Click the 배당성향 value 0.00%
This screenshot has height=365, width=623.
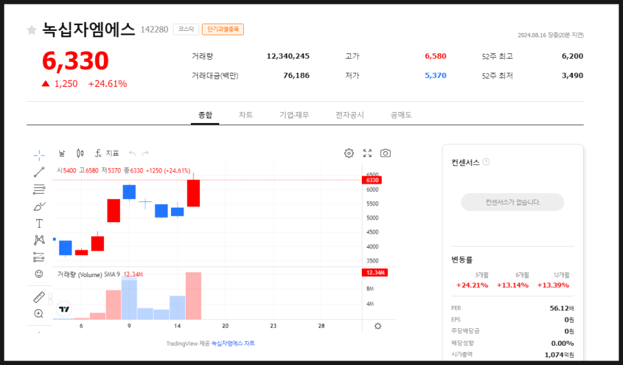click(x=562, y=343)
